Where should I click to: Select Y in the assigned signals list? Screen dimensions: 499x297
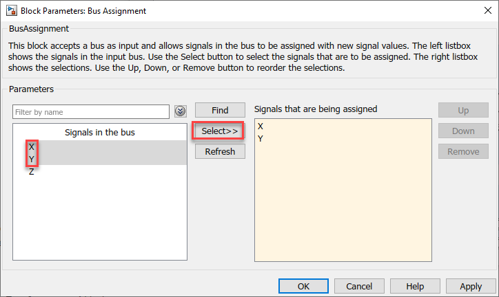click(261, 139)
